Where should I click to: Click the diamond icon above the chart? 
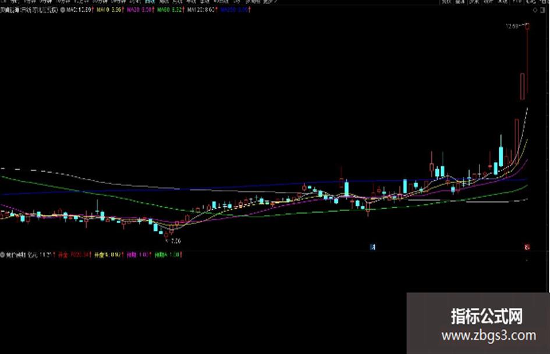(535, 10)
